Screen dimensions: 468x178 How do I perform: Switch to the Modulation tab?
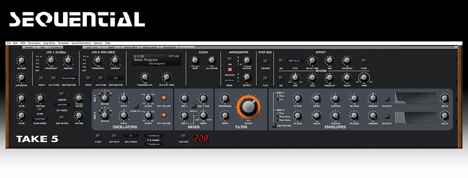pos(150,47)
